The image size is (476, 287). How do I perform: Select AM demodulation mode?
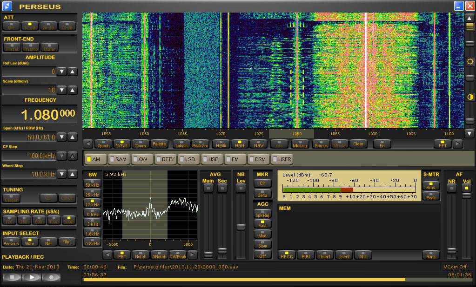96,159
